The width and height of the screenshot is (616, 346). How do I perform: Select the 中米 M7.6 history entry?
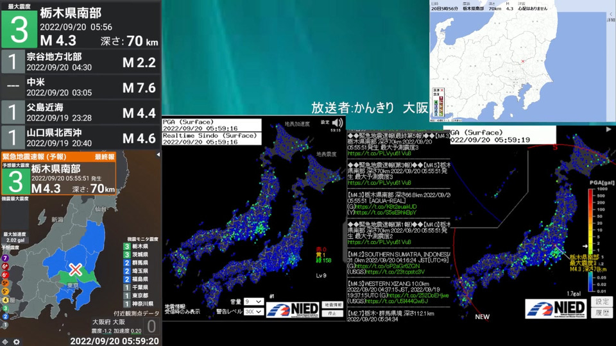tap(81, 86)
